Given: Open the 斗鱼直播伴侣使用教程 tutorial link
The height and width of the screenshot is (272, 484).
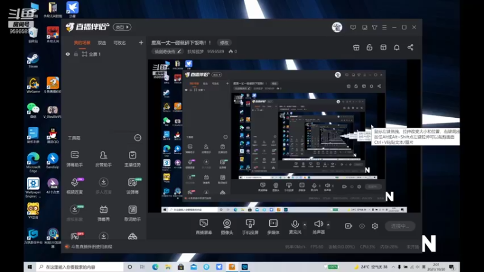Looking at the screenshot, I should [91, 247].
